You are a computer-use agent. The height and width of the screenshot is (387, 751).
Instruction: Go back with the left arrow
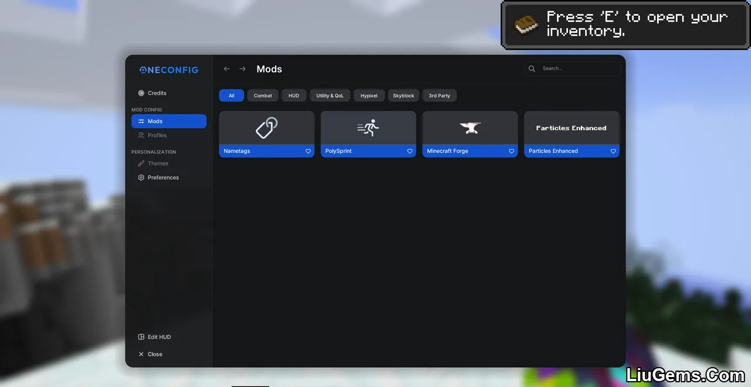click(x=227, y=69)
